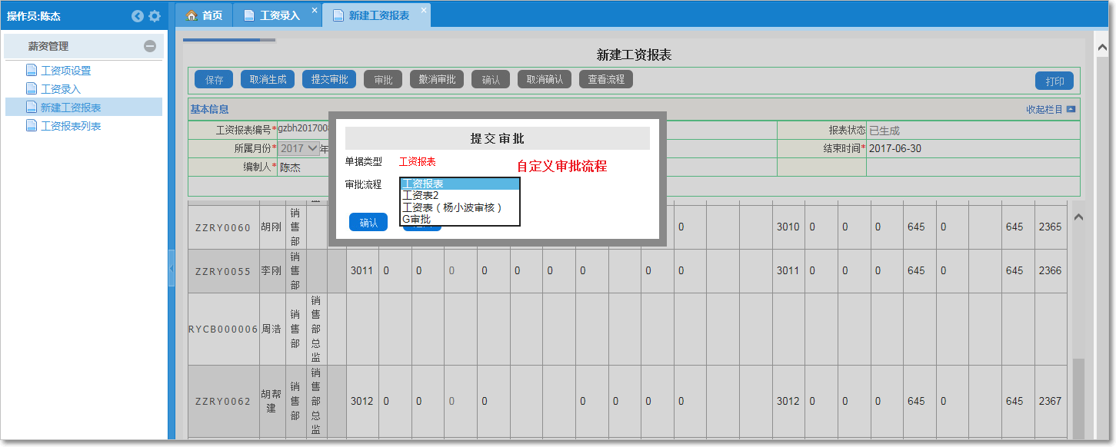
Task: Click the document icon next to 工资项设置
Action: point(31,70)
